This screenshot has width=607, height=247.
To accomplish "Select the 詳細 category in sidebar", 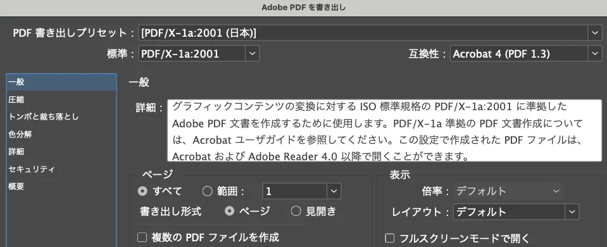I will 61,151.
